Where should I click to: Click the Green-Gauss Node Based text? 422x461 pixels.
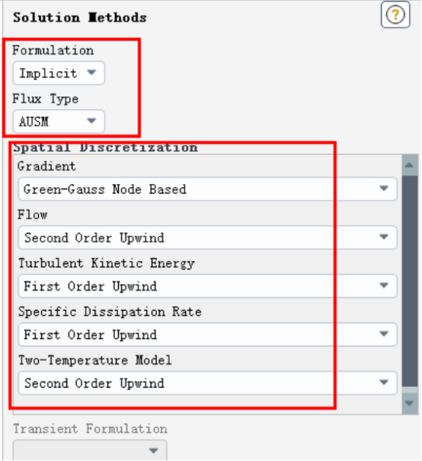(105, 189)
